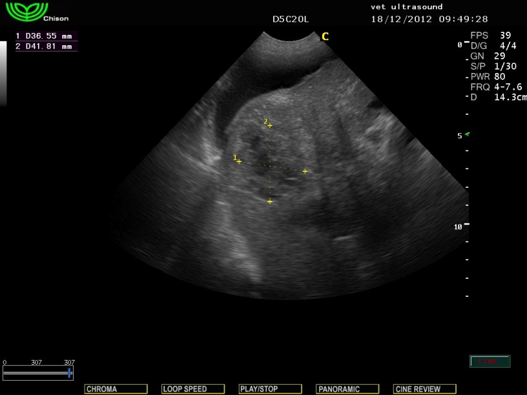The width and height of the screenshot is (527, 395).
Task: Click the right end cross of caliper 1
Action: (305, 171)
